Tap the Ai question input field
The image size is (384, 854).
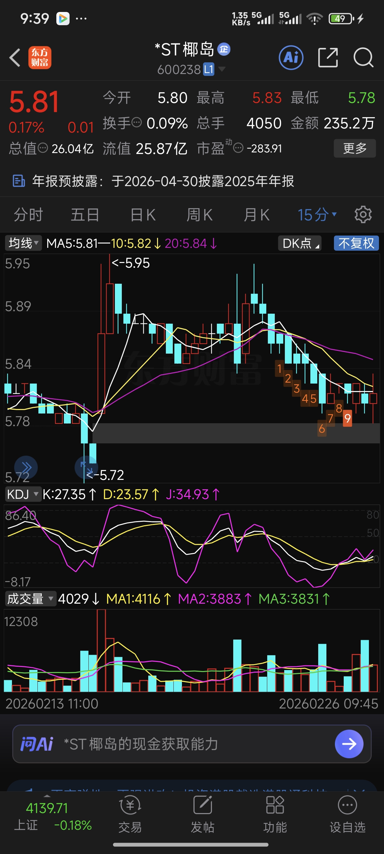click(192, 743)
